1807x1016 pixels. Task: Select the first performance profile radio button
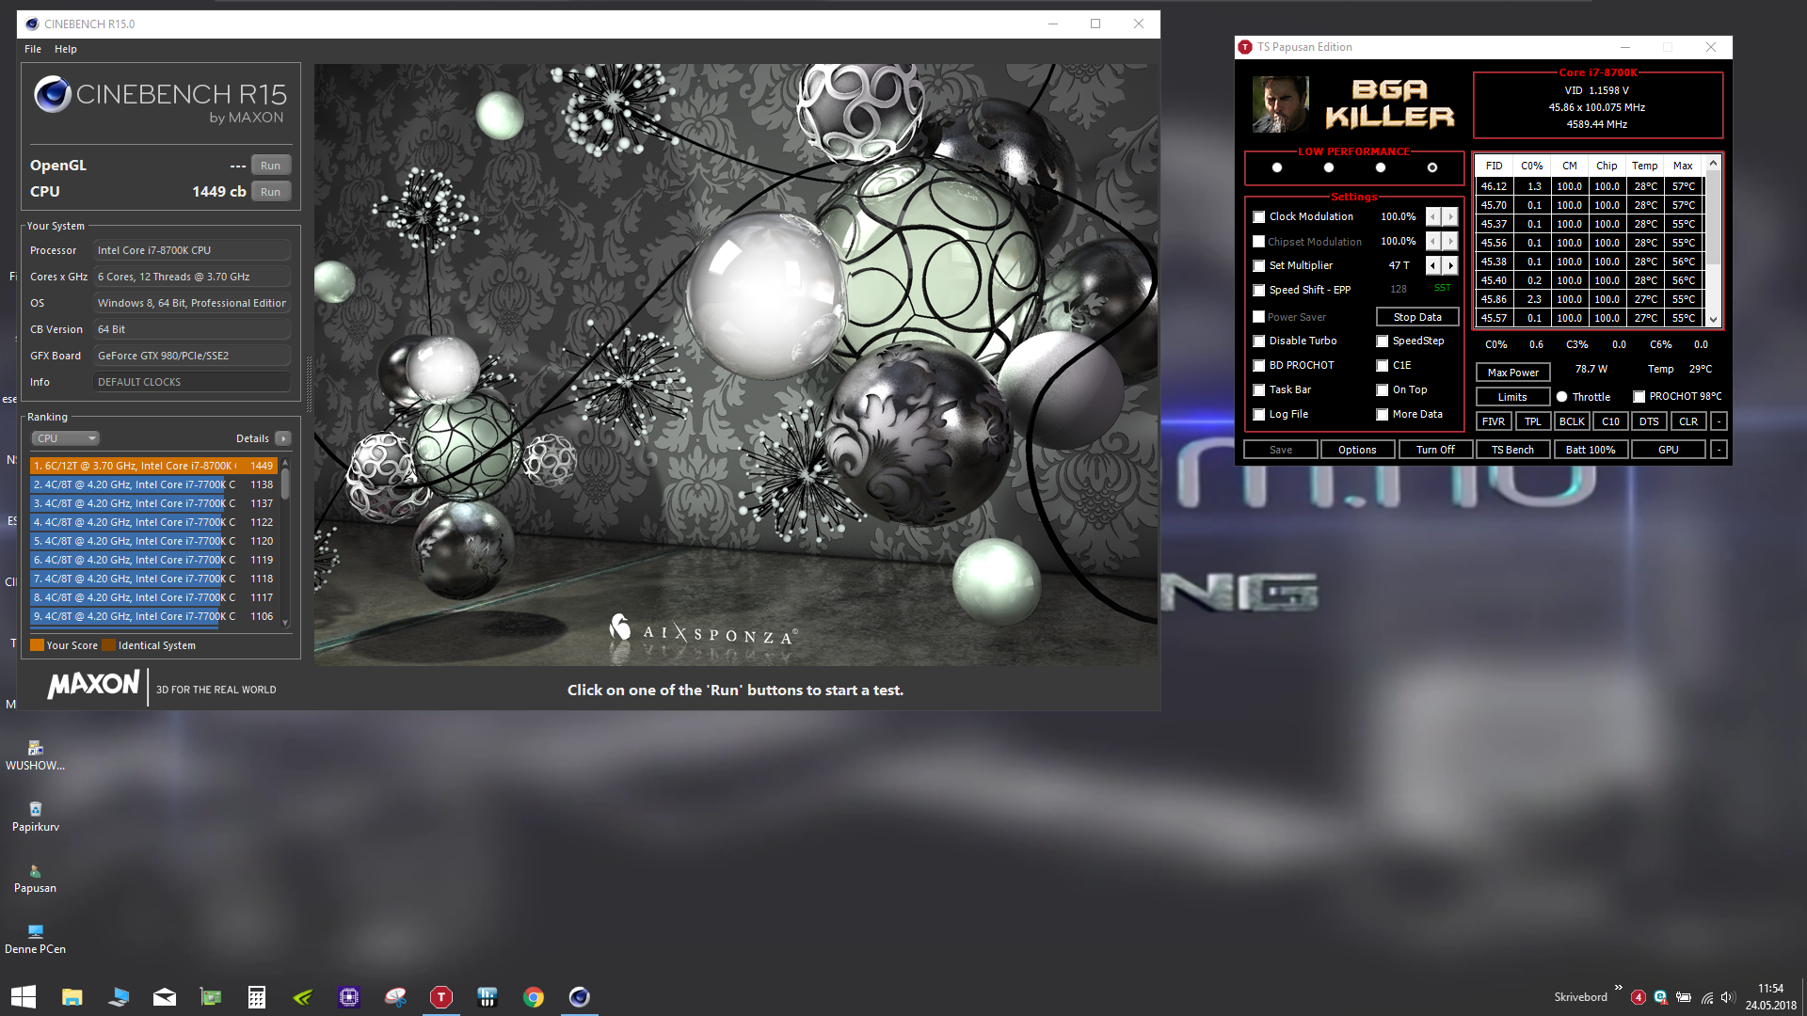1277,167
